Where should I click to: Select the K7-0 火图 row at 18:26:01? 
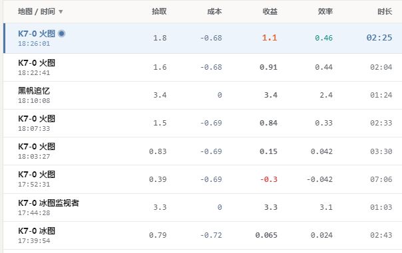pyautogui.click(x=202, y=38)
